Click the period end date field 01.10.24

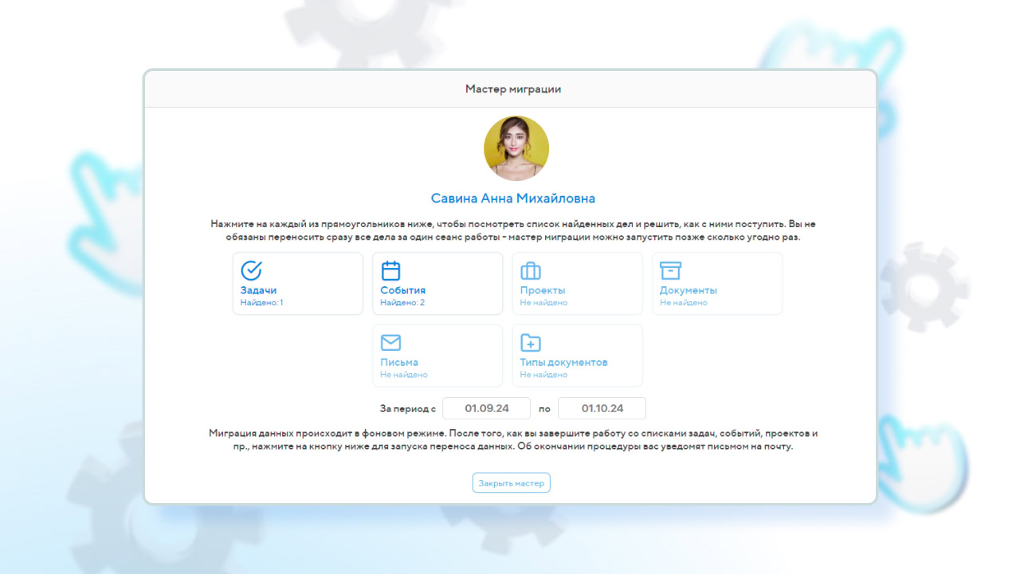[x=602, y=408]
